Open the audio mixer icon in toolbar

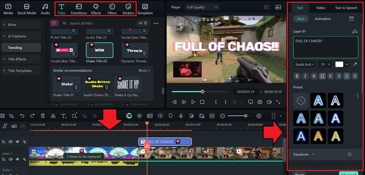[191, 116]
